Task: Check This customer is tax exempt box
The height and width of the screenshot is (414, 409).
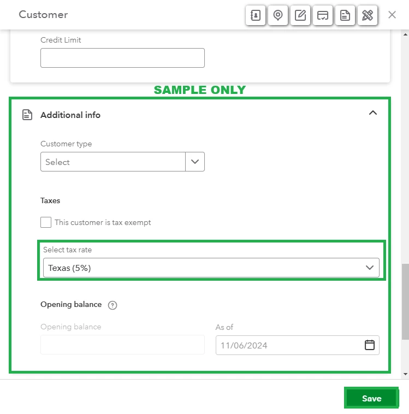Action: pyautogui.click(x=46, y=222)
